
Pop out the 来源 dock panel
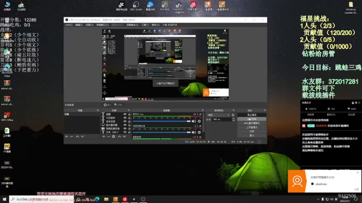(x=129, y=111)
